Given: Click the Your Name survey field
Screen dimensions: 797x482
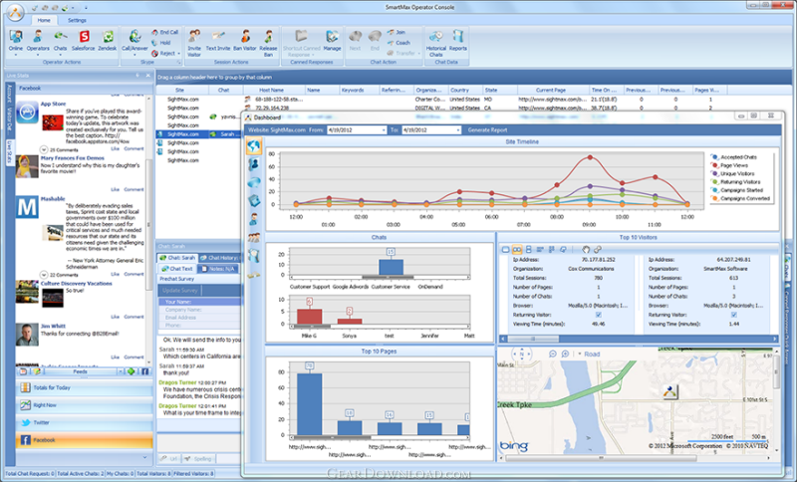Looking at the screenshot, I should (200, 302).
